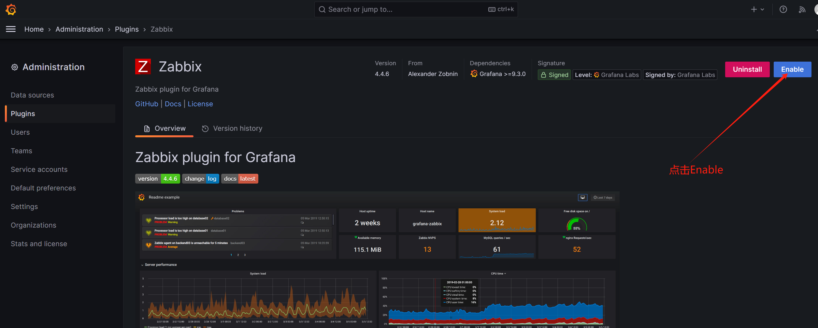Click the Version history clock icon
This screenshot has width=818, height=328.
point(205,129)
